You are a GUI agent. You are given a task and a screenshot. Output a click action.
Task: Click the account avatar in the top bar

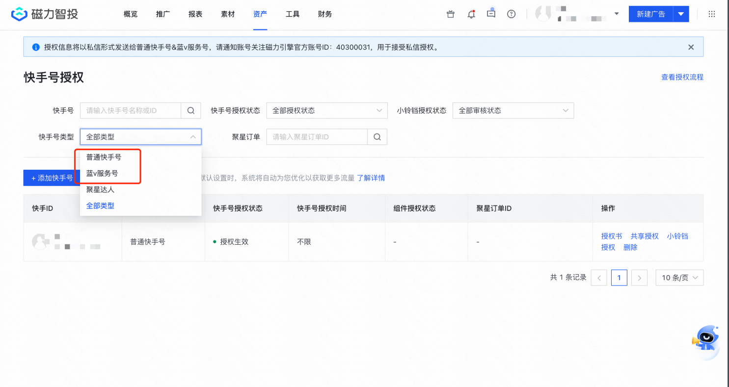point(543,14)
